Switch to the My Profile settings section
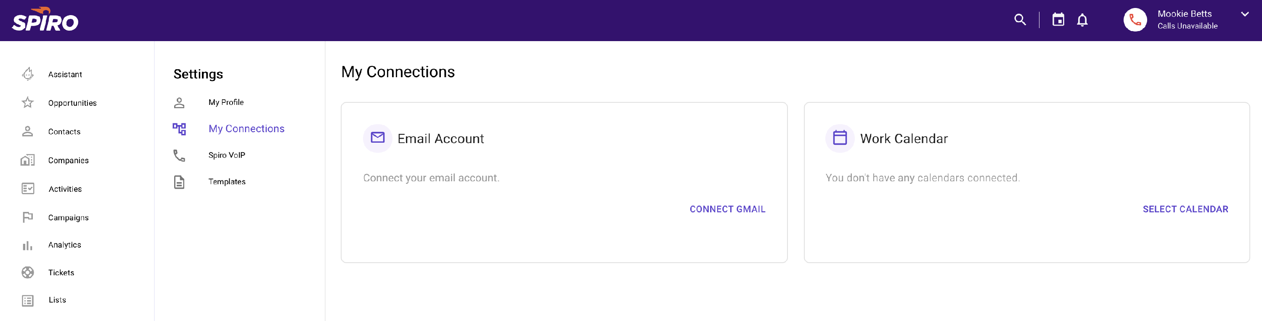This screenshot has width=1262, height=321. [226, 102]
